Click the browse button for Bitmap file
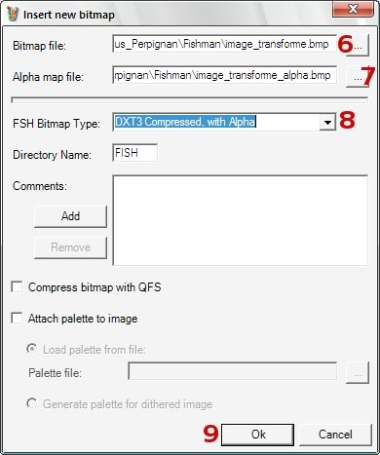The image size is (380, 455). 358,46
